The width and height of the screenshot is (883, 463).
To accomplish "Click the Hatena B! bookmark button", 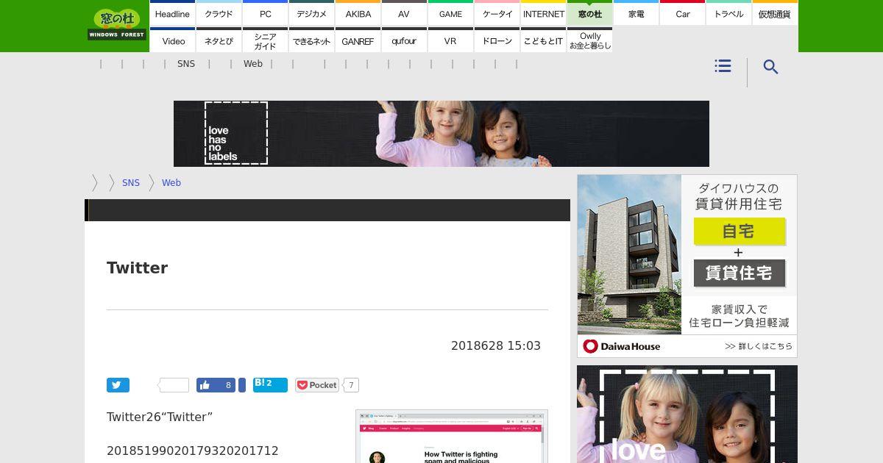I will tap(270, 384).
